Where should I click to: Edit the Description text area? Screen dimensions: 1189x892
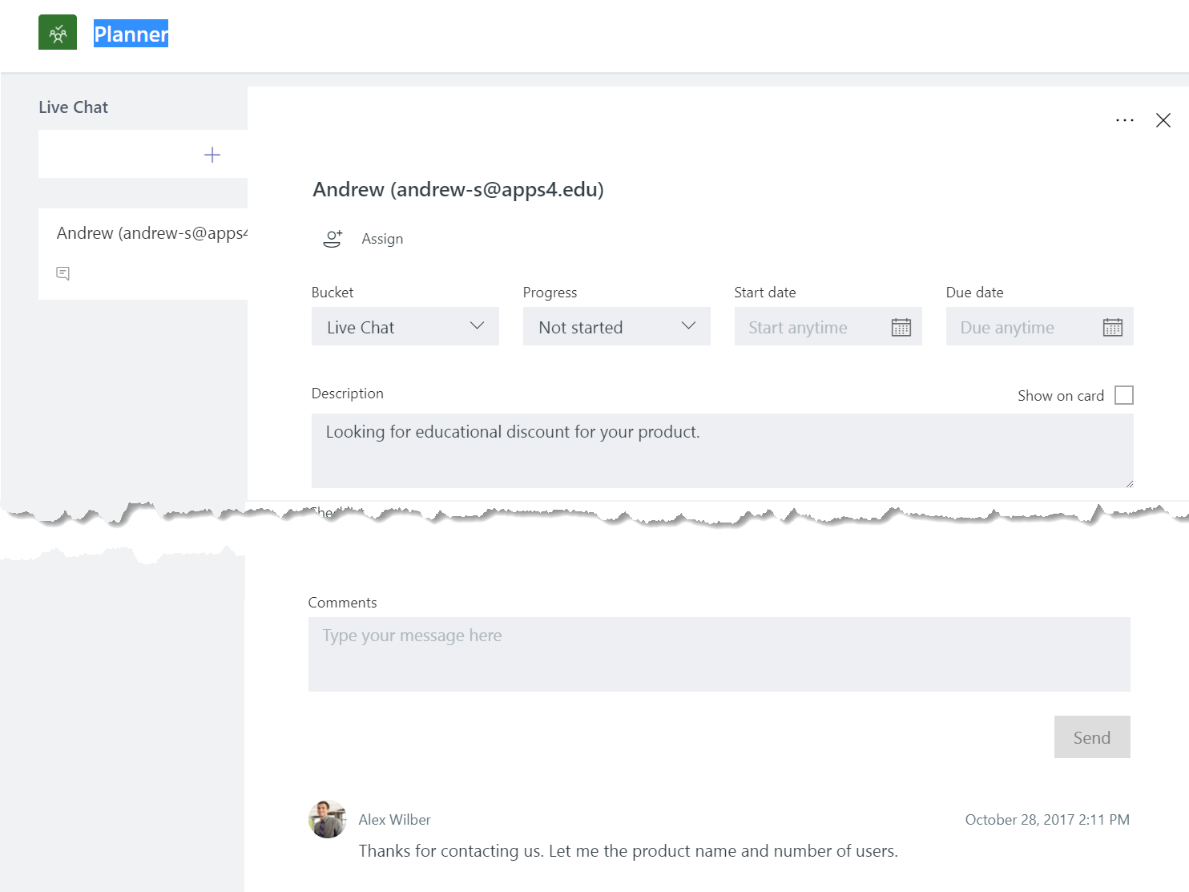point(721,450)
